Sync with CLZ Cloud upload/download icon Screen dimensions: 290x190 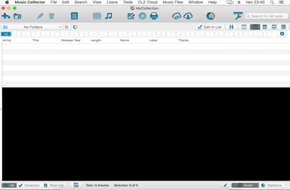pyautogui.click(x=176, y=16)
